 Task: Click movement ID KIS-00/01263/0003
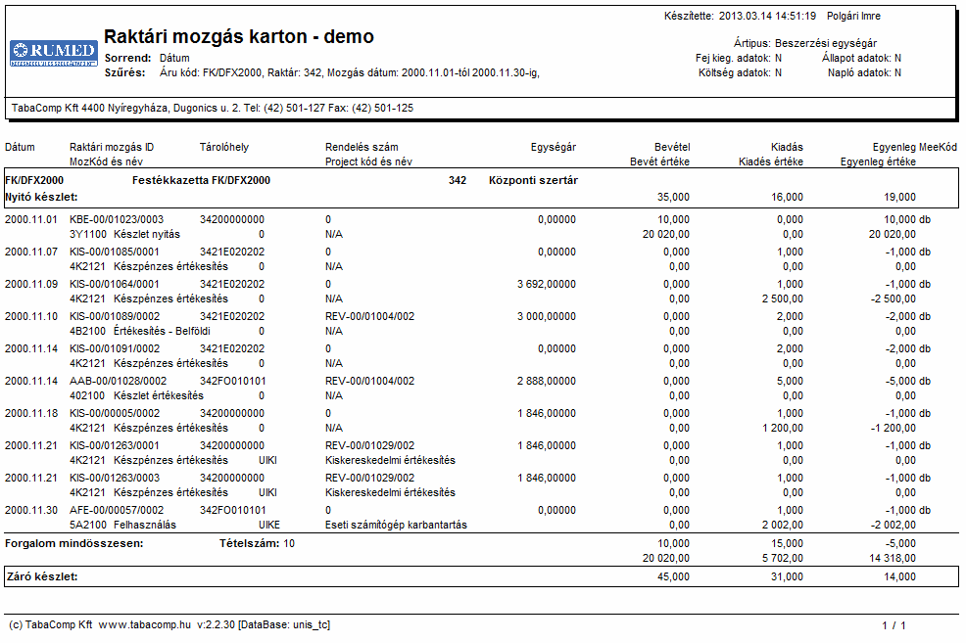(115, 478)
